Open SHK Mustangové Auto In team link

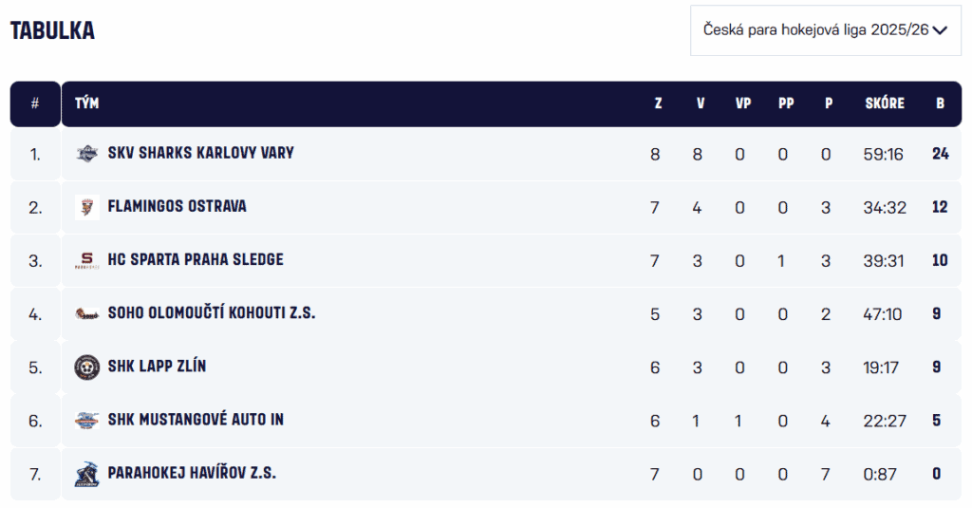point(196,419)
